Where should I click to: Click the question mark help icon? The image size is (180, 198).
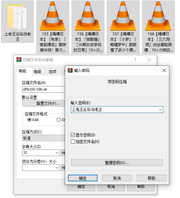coord(135,60)
